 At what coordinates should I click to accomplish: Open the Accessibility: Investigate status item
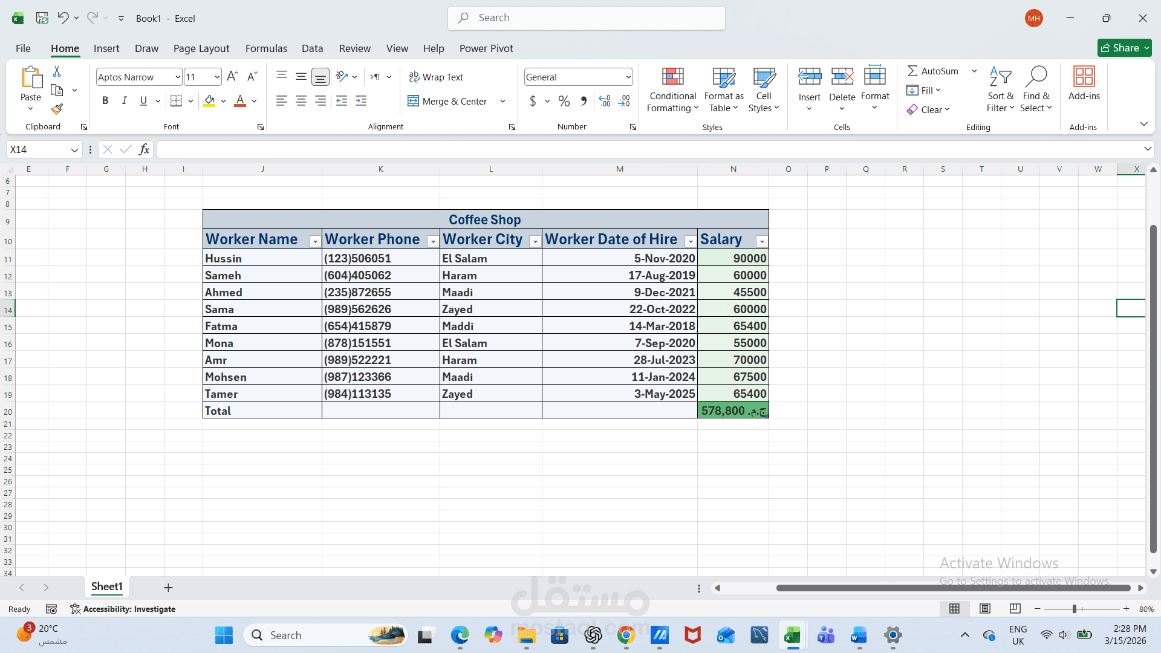[x=123, y=609]
